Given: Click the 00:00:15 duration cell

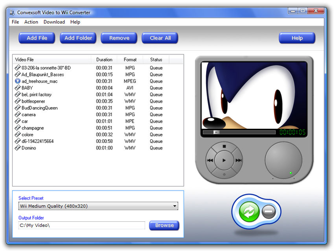Looking at the screenshot, I should (104, 74).
